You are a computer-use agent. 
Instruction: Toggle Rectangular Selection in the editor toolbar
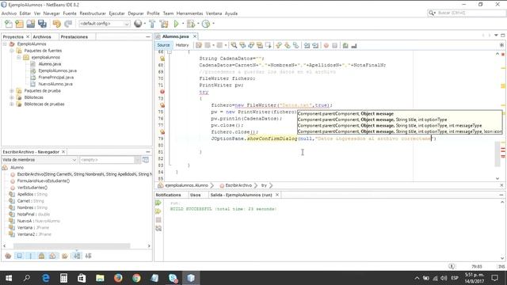pos(268,46)
